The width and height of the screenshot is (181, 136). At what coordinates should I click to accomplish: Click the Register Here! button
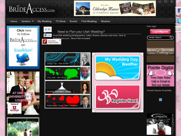click(118, 97)
